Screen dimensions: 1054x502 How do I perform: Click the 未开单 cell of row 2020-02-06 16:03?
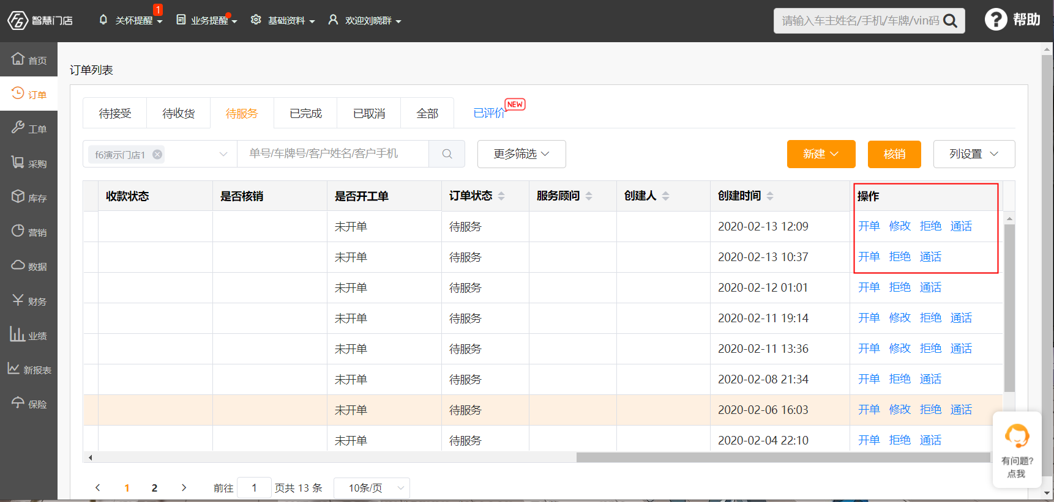(x=384, y=410)
